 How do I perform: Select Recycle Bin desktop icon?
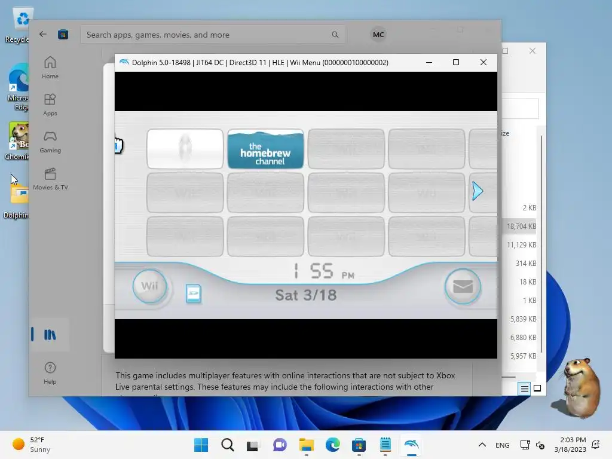coord(19,26)
